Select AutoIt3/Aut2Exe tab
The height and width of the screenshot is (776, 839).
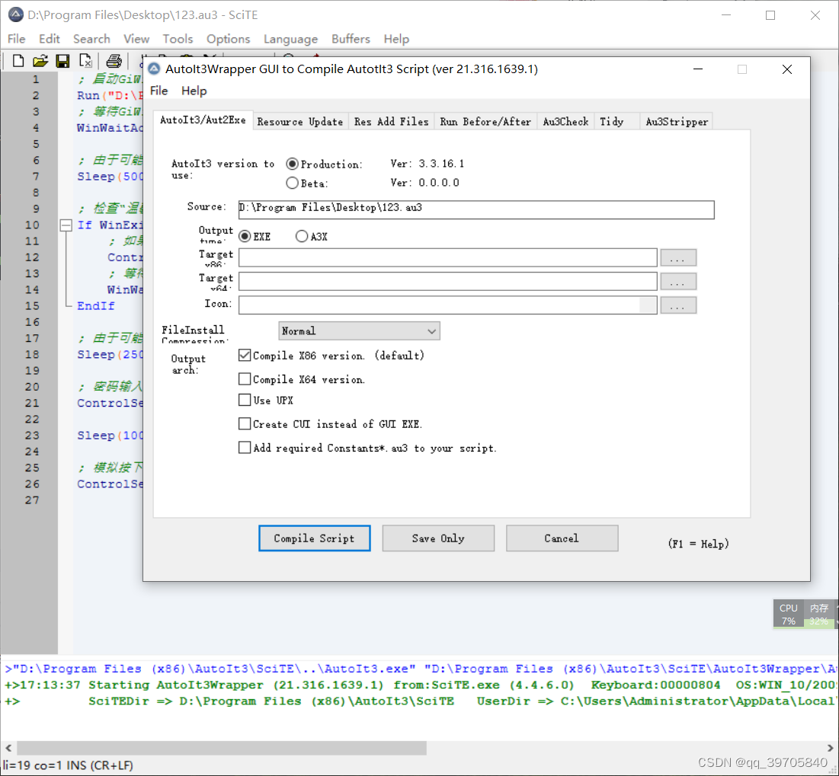203,120
